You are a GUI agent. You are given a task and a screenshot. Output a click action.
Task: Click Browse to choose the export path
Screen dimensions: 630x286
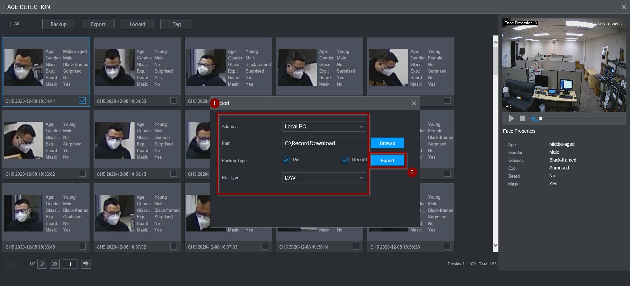(388, 143)
